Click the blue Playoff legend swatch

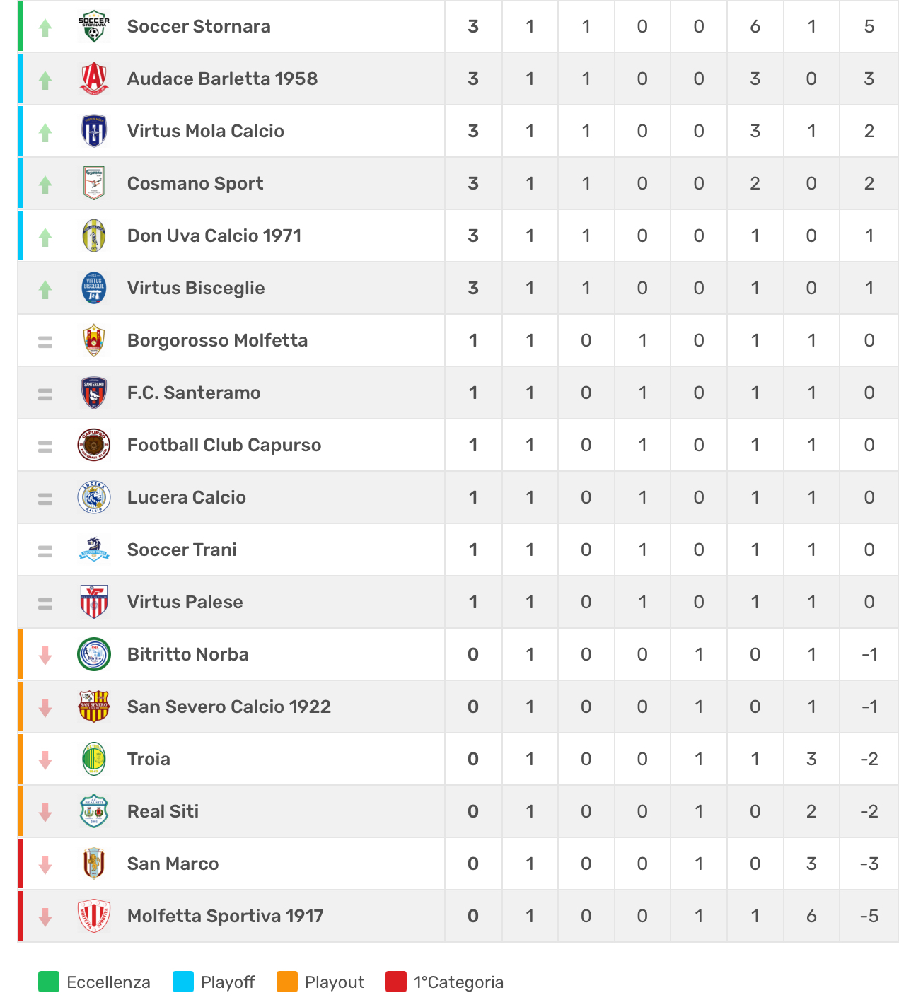coord(183,982)
